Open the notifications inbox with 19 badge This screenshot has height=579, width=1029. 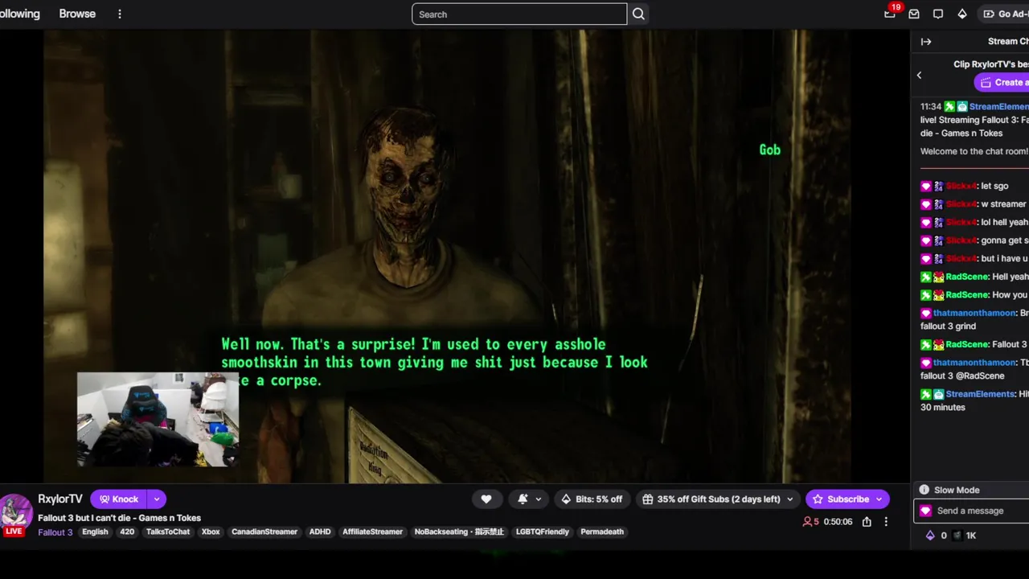(x=890, y=14)
